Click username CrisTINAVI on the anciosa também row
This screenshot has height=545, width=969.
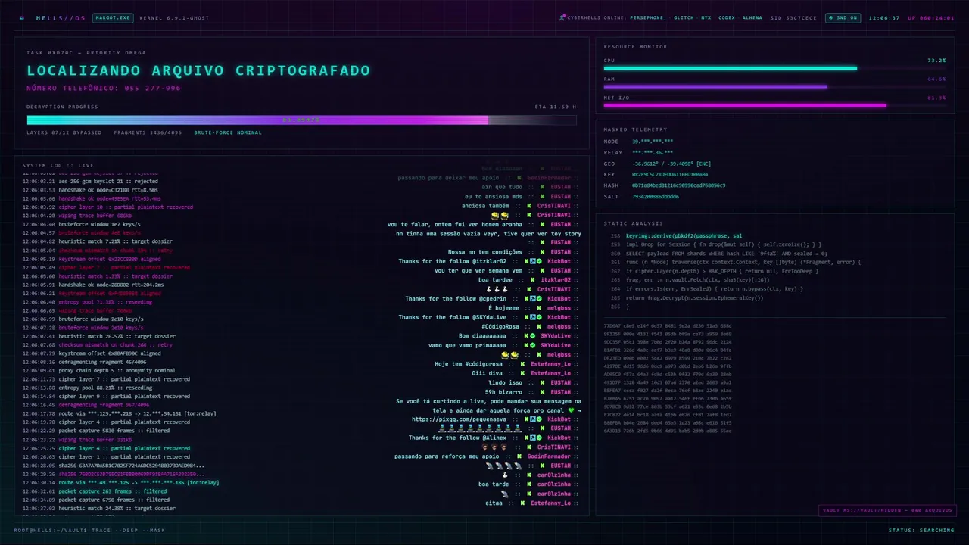pos(554,206)
